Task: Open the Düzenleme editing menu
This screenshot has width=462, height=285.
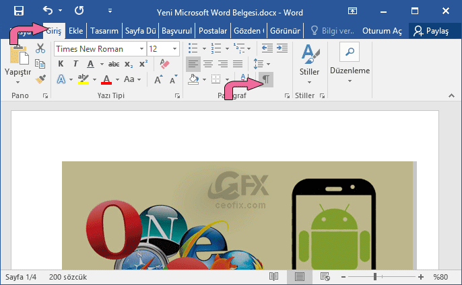Action: click(350, 63)
